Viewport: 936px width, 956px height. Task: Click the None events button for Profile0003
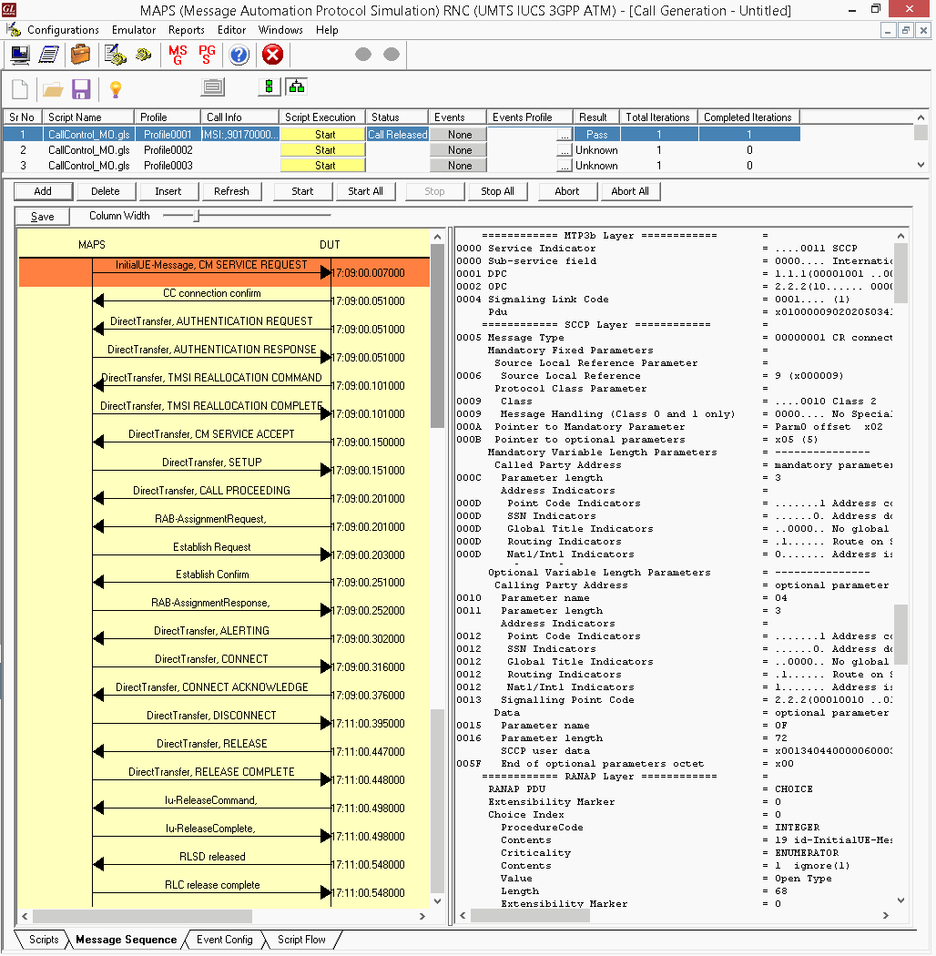459,165
